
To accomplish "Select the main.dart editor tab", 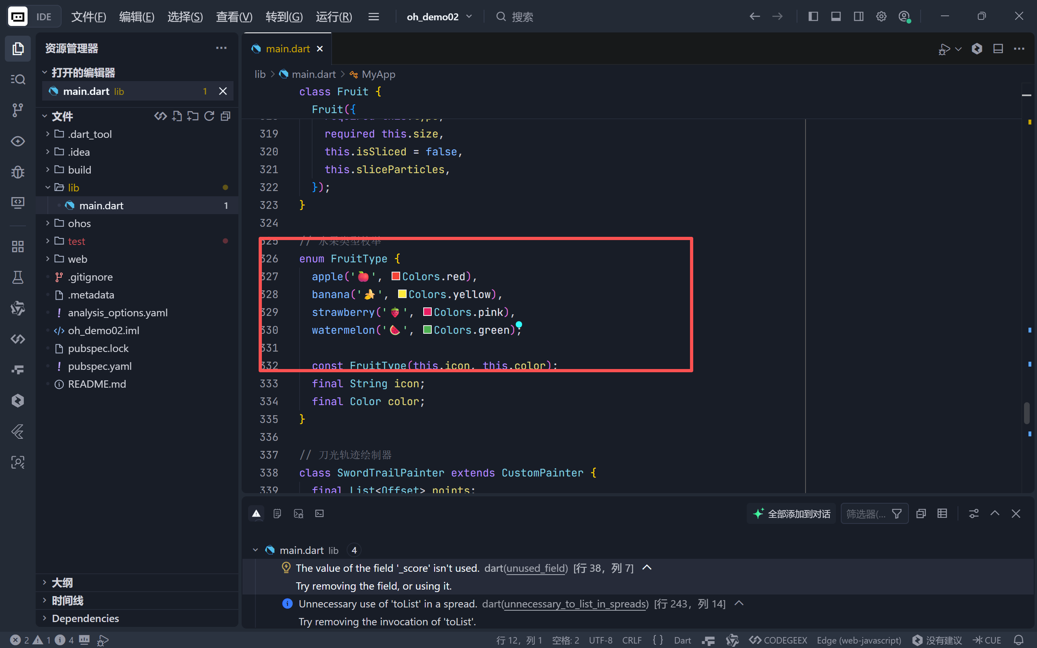I will tap(287, 49).
